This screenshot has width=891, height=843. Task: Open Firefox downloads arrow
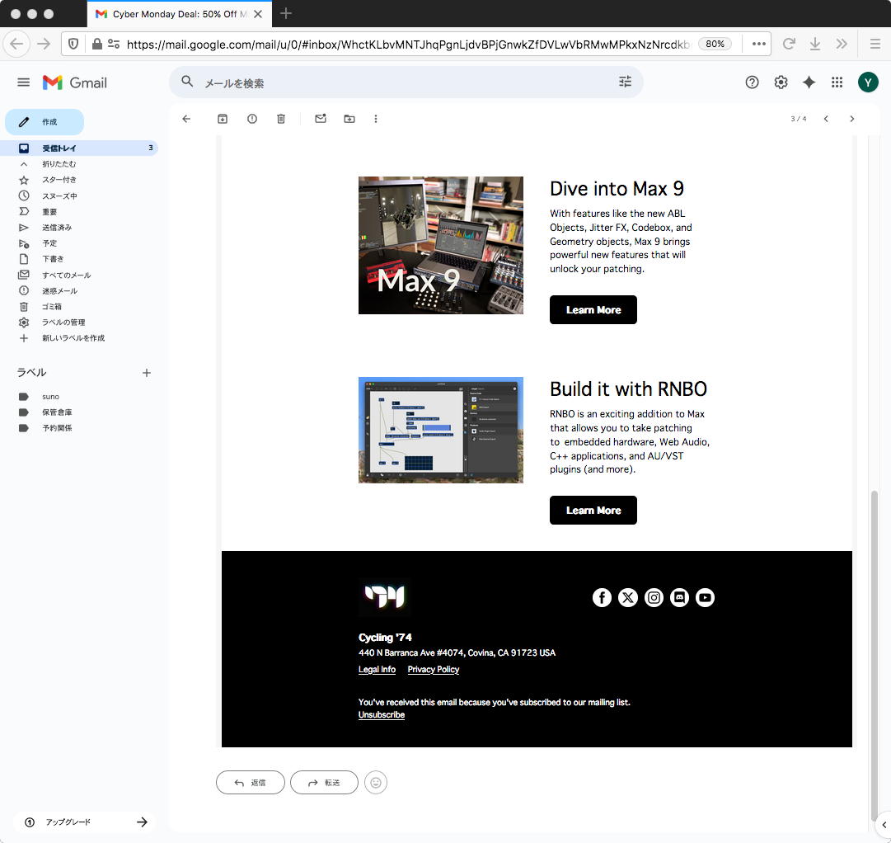(815, 44)
